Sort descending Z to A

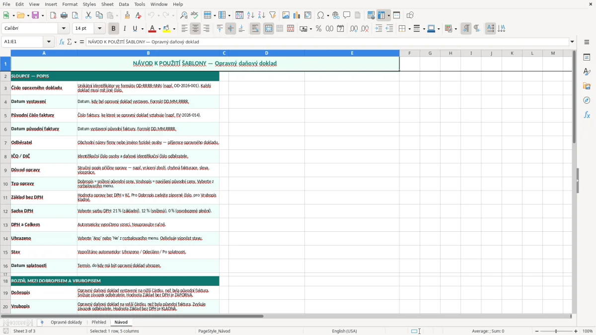[262, 15]
